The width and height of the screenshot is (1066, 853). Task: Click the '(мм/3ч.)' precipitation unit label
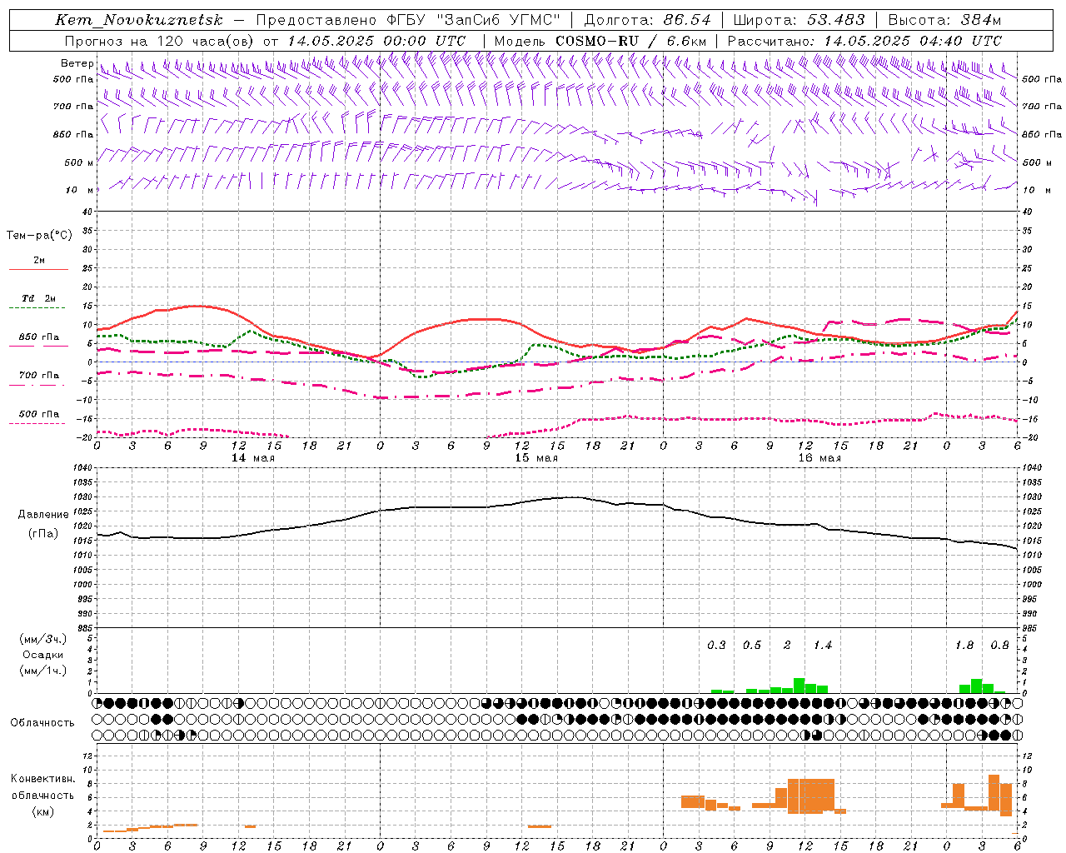point(43,639)
